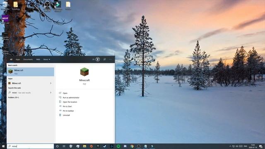Choose Run as administrator for Minecraft
265x149 pixels.
point(71,98)
